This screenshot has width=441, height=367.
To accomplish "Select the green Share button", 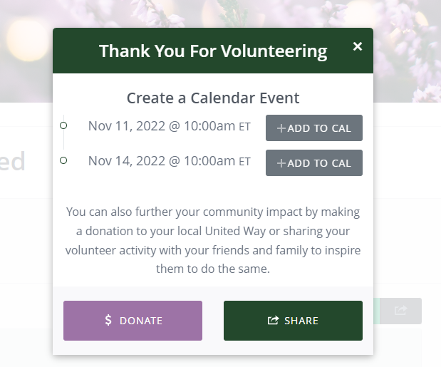I will (x=293, y=321).
